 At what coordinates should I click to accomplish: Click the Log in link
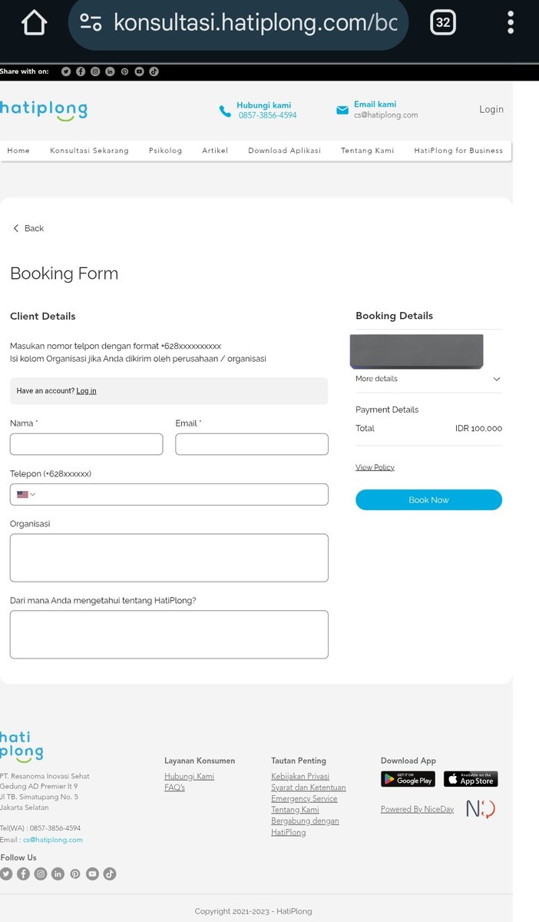(86, 391)
